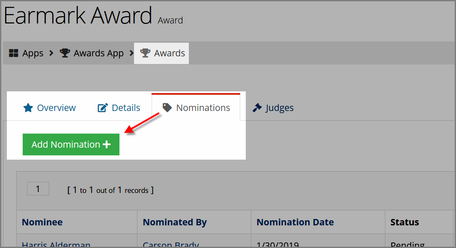The height and width of the screenshot is (248, 456).
Task: Click the trophy icon beside Awards App
Action: click(x=65, y=53)
